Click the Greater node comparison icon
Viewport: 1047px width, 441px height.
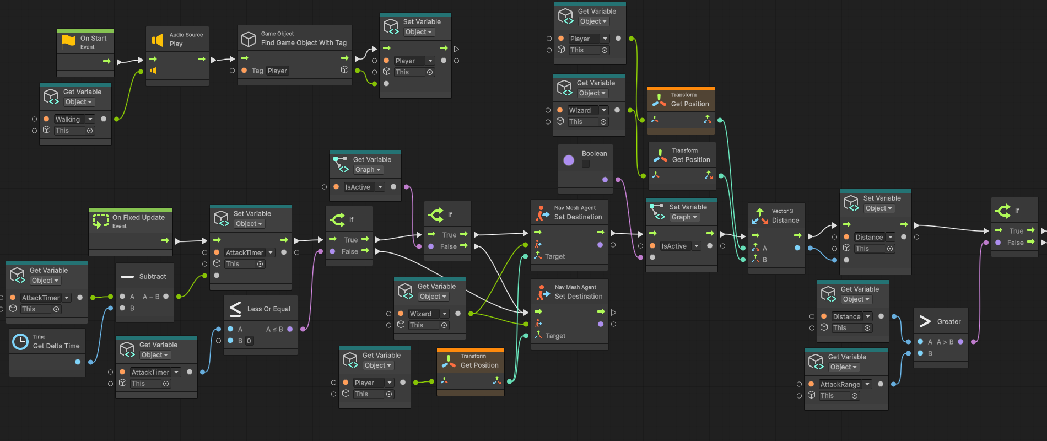[x=925, y=321]
